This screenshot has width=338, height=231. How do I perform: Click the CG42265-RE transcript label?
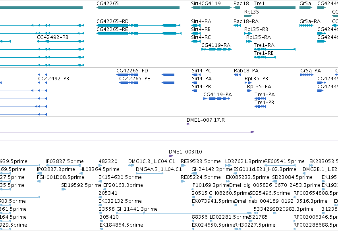[112, 29]
